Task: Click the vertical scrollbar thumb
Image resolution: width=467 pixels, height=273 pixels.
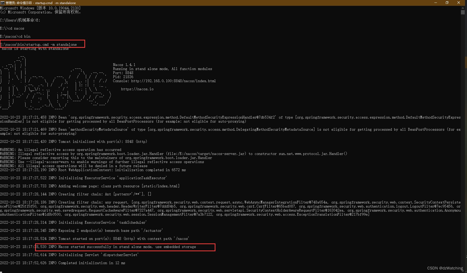Action: (463, 12)
